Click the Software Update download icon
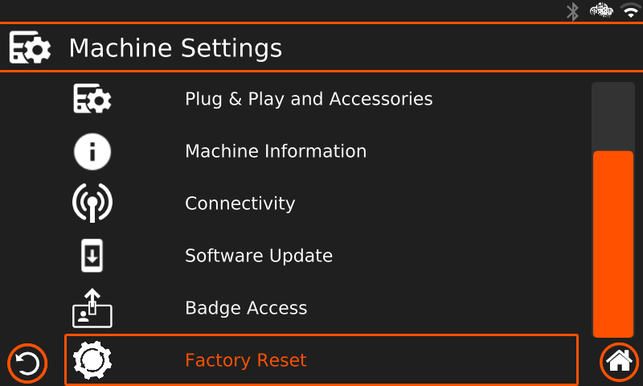This screenshot has height=386, width=643. [x=92, y=255]
